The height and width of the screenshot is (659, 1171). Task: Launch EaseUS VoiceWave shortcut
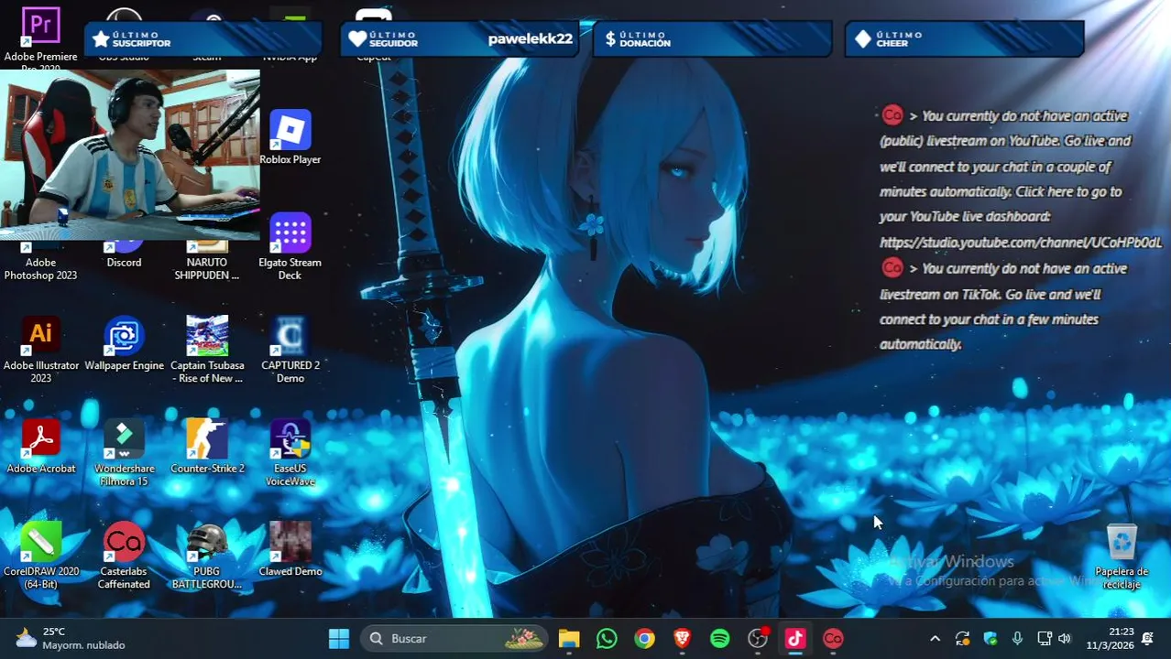point(290,454)
